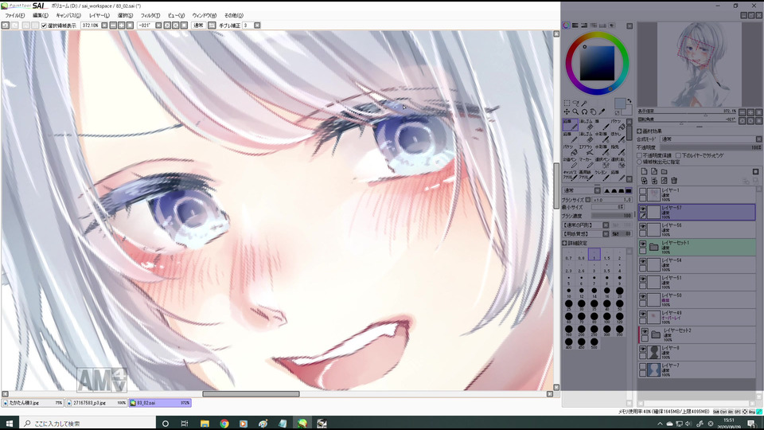Image resolution: width=764 pixels, height=430 pixels.
Task: Create a new layer folder
Action: point(664,172)
